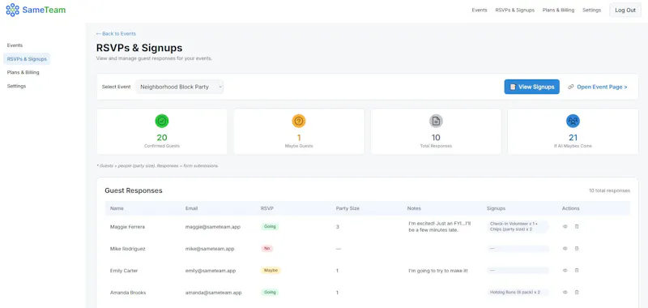
Task: Click the Notes column header
Action: pos(414,208)
